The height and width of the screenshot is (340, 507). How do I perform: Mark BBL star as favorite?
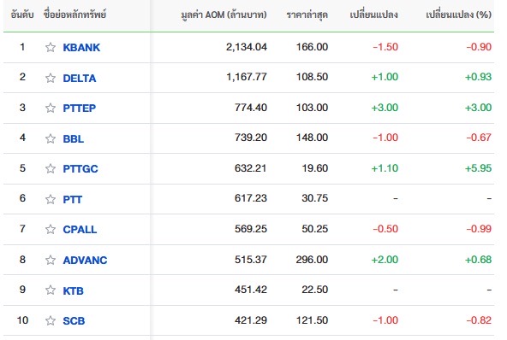(51, 138)
